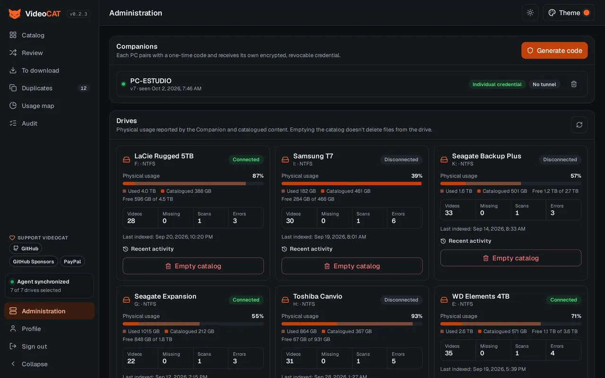Open Usage map page
605x378 pixels.
49,106
